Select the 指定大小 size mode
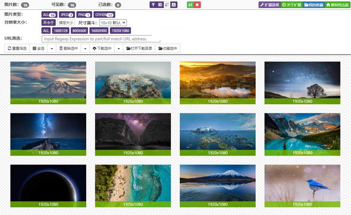The width and height of the screenshot is (351, 215). (x=66, y=22)
